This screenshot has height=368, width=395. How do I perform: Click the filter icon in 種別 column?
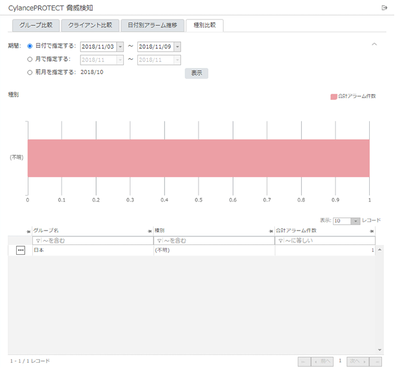tap(159, 241)
